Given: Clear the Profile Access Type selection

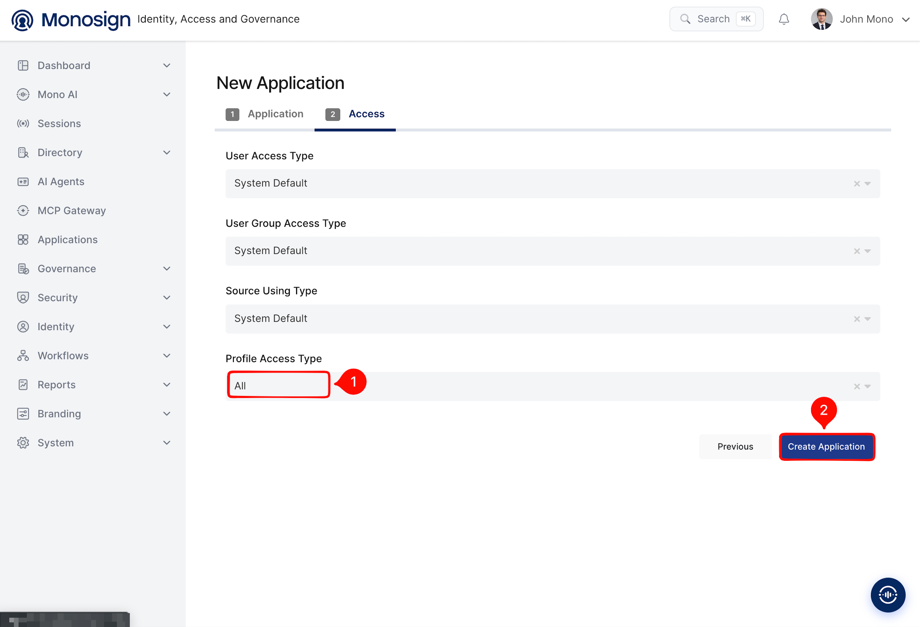Looking at the screenshot, I should (x=857, y=386).
